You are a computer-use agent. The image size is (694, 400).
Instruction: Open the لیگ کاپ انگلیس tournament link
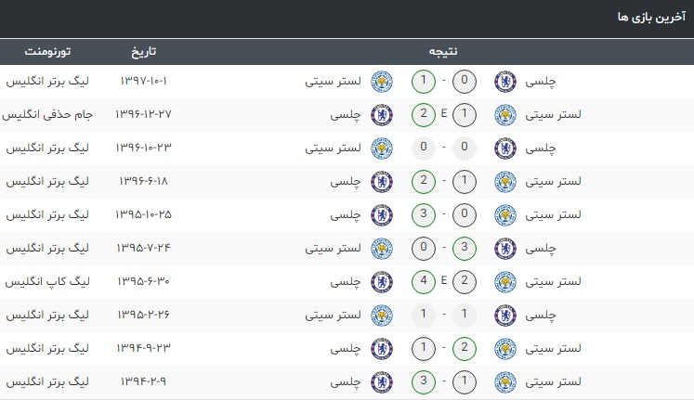[47, 281]
